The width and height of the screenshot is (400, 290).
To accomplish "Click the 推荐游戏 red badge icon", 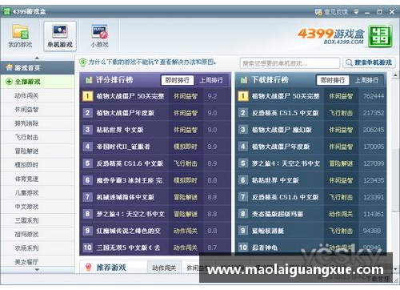I will (88, 267).
